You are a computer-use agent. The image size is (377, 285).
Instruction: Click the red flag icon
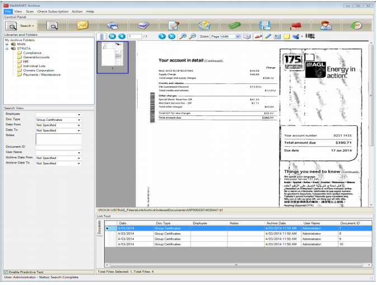[295, 25]
